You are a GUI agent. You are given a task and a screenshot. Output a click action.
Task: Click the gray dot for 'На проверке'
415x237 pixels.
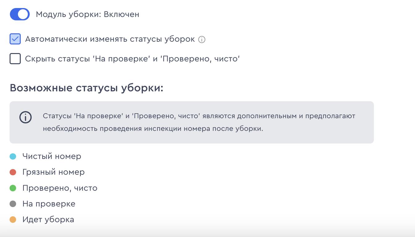point(13,204)
